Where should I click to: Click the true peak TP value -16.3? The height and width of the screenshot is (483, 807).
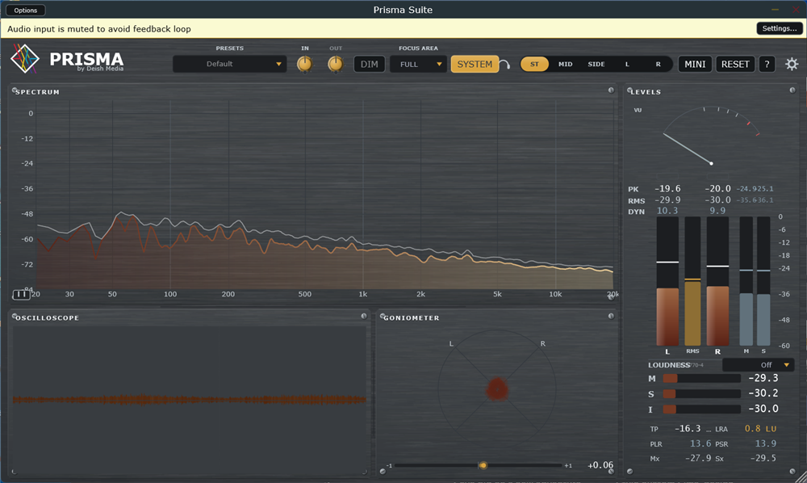(688, 428)
